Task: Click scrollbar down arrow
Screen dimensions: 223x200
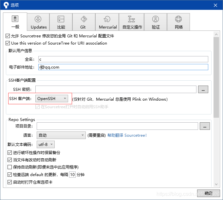Action: [x=216, y=184]
